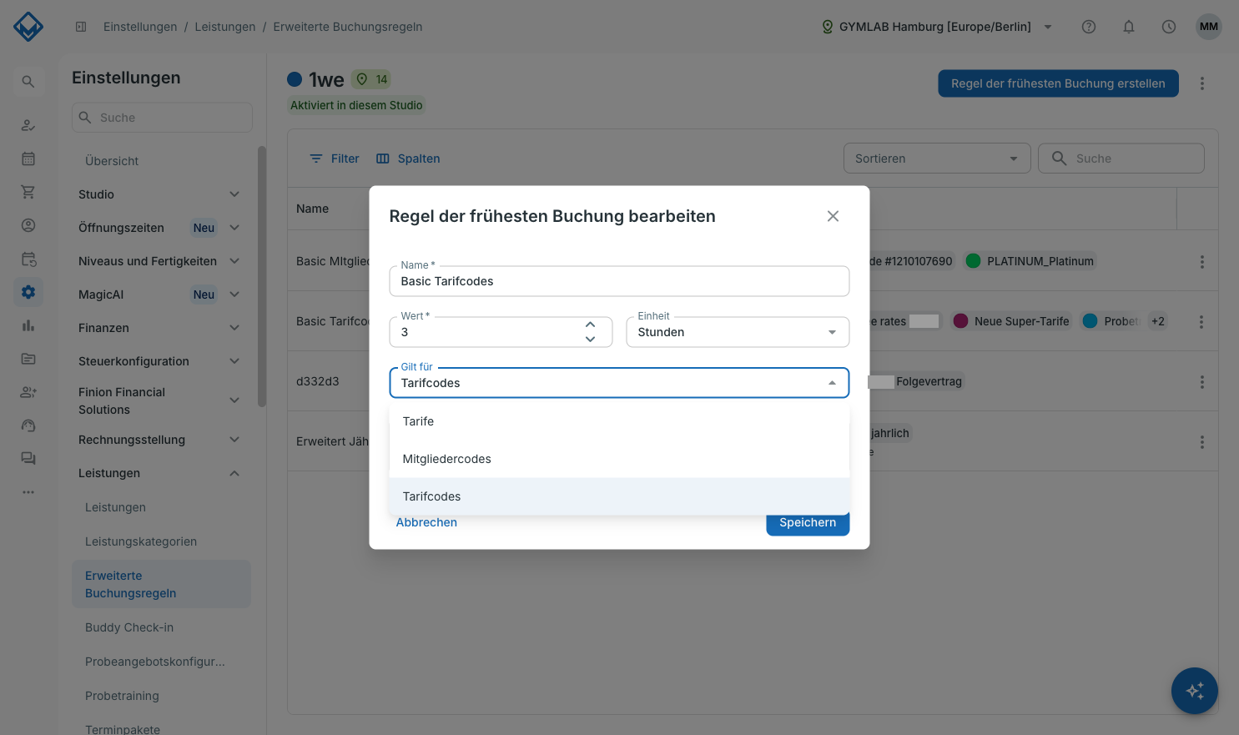
Task: Open the shopping cart icon in left rail
Action: [x=28, y=192]
